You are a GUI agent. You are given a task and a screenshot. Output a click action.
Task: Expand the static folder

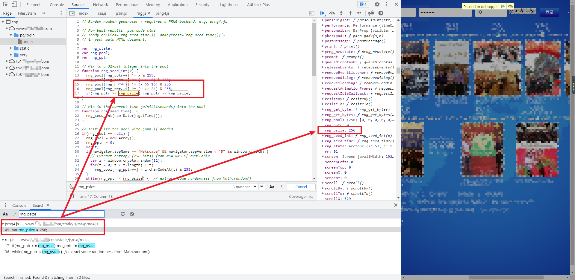[11, 48]
